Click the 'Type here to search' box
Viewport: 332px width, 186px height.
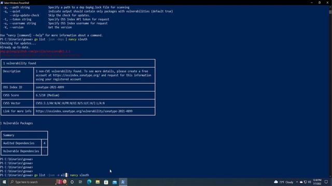32,182
